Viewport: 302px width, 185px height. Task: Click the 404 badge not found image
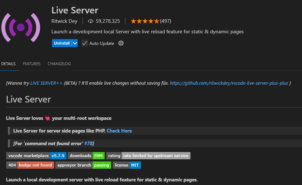pyautogui.click(x=30, y=165)
